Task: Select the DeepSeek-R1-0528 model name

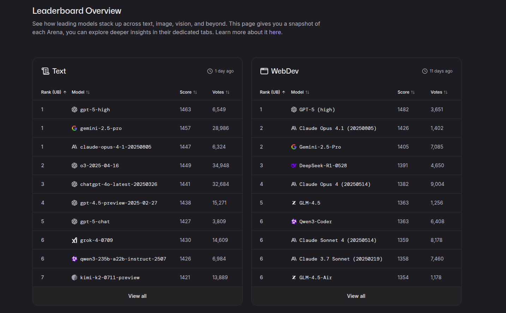Action: (x=323, y=165)
